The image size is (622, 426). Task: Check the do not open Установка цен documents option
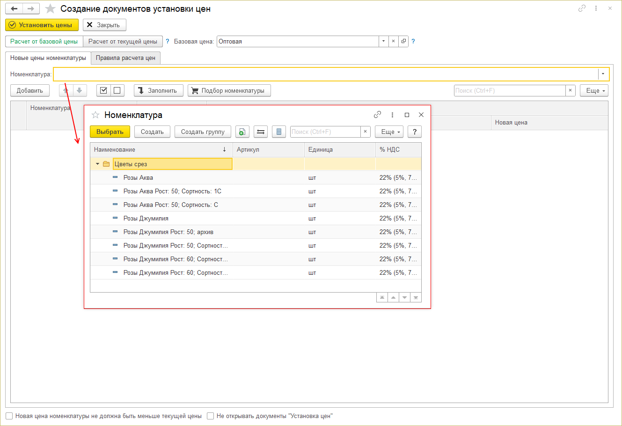(211, 416)
